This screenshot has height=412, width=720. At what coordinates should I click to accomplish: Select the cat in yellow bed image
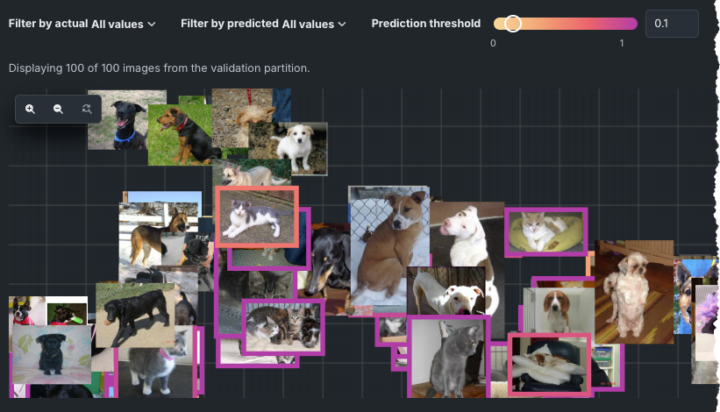[546, 231]
